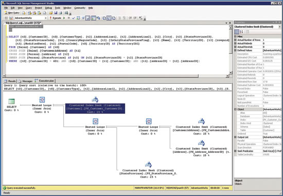This screenshot has width=283, height=196.
Task: Collapse the Misc category in Properties
Action: 235,36
